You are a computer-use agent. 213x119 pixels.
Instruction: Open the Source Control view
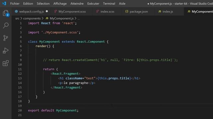6,38
